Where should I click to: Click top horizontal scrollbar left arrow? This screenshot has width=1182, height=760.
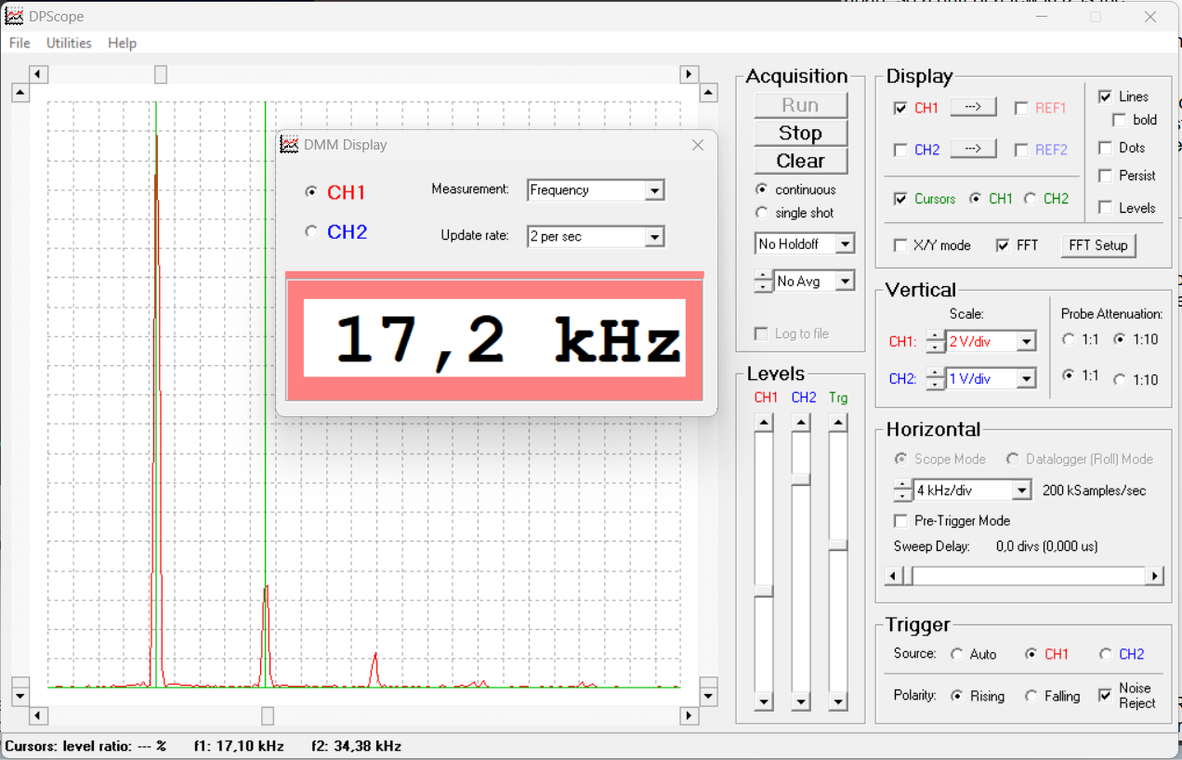[38, 74]
